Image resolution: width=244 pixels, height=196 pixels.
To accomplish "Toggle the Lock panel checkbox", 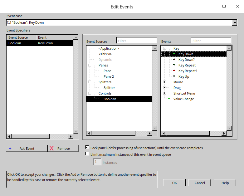I will click(87, 147).
